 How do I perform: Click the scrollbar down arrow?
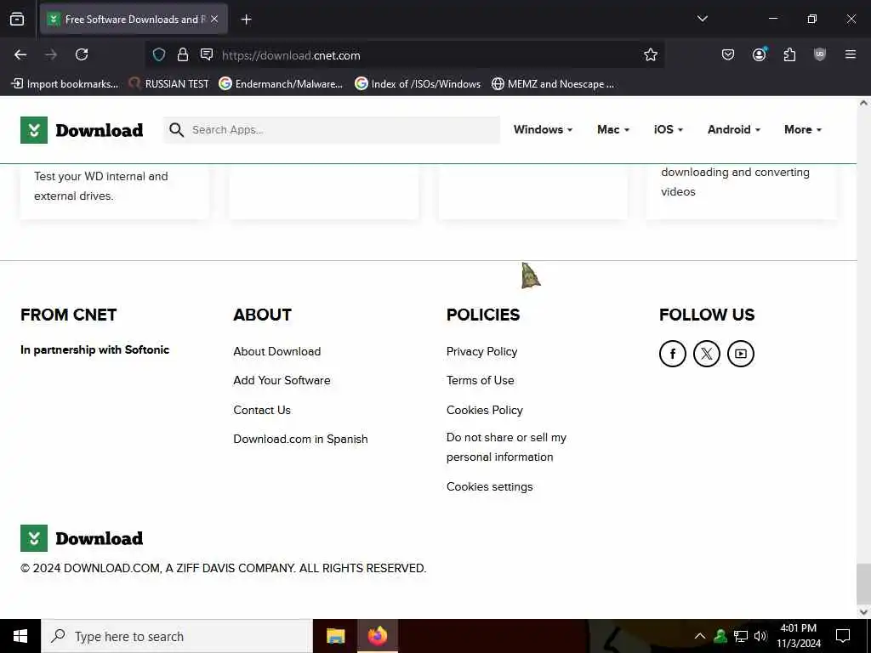tap(863, 612)
